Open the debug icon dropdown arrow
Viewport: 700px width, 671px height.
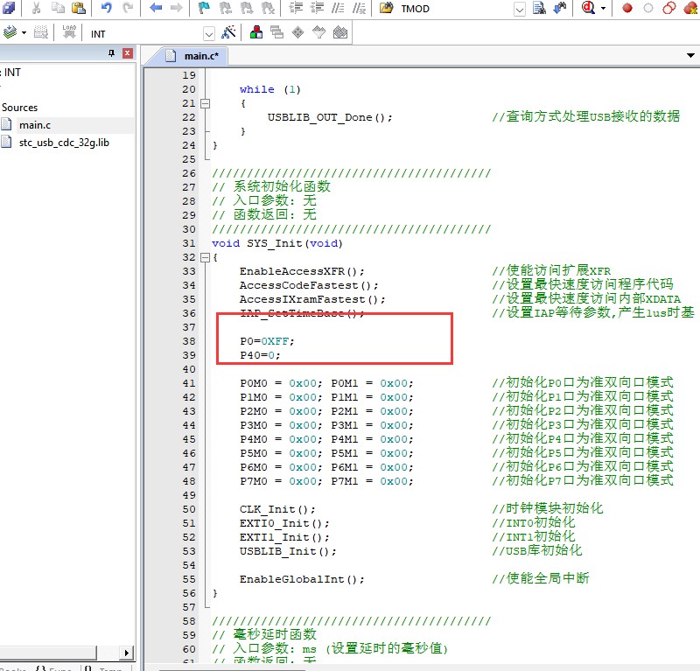604,9
